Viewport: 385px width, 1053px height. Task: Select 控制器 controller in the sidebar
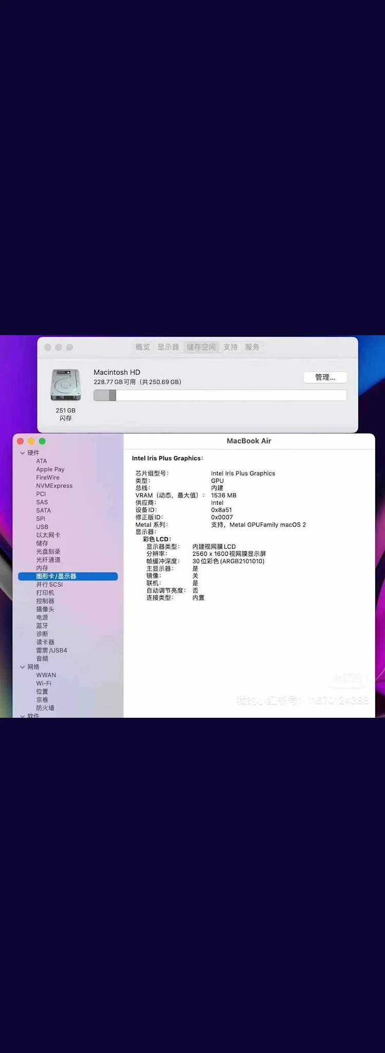(x=45, y=601)
